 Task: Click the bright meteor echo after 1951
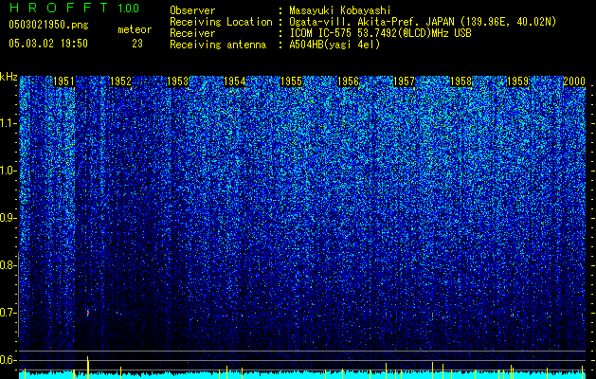88,314
